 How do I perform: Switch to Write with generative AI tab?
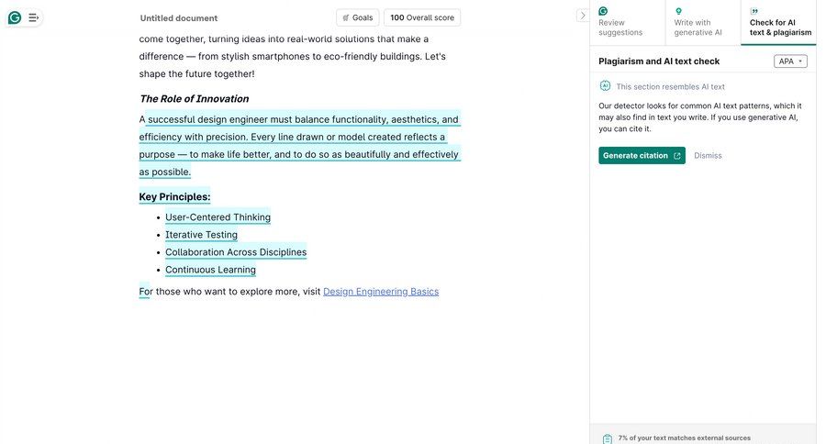[x=702, y=22]
